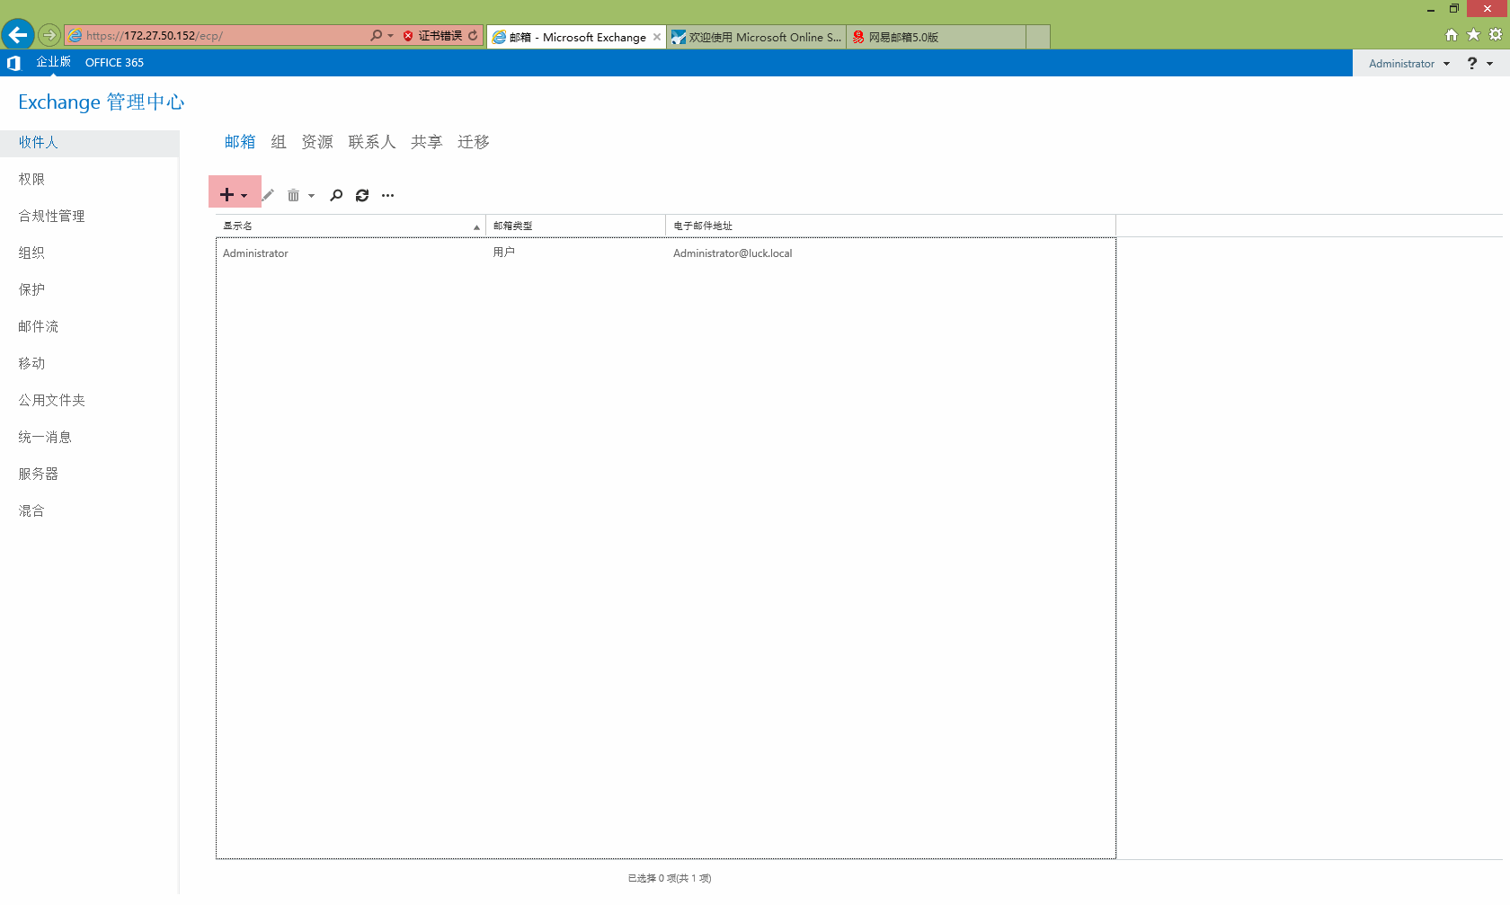The height and width of the screenshot is (905, 1510).
Task: Click the Refresh icon in the mailbox toolbar
Action: pyautogui.click(x=362, y=195)
